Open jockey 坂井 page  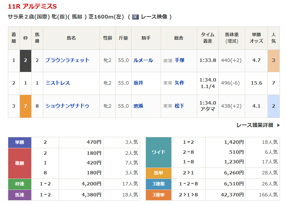[138, 83]
